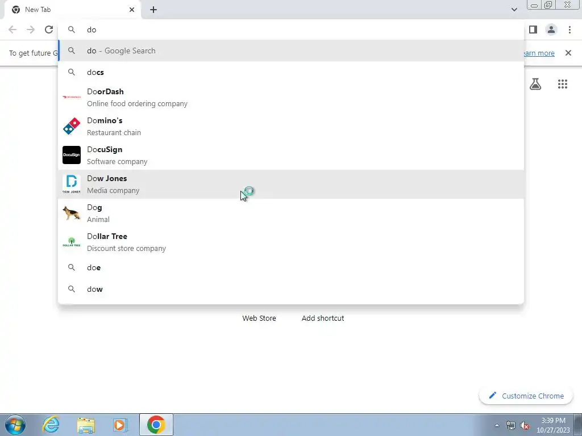The image size is (582, 436).
Task: Open the Windows Start menu
Action: [15, 425]
